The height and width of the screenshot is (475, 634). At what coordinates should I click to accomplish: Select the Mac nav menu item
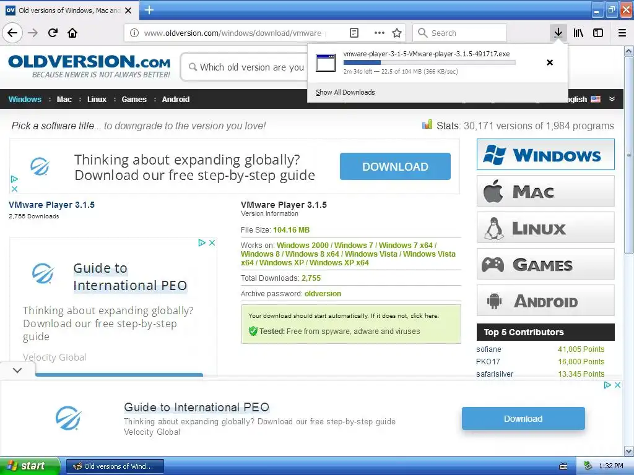point(64,100)
